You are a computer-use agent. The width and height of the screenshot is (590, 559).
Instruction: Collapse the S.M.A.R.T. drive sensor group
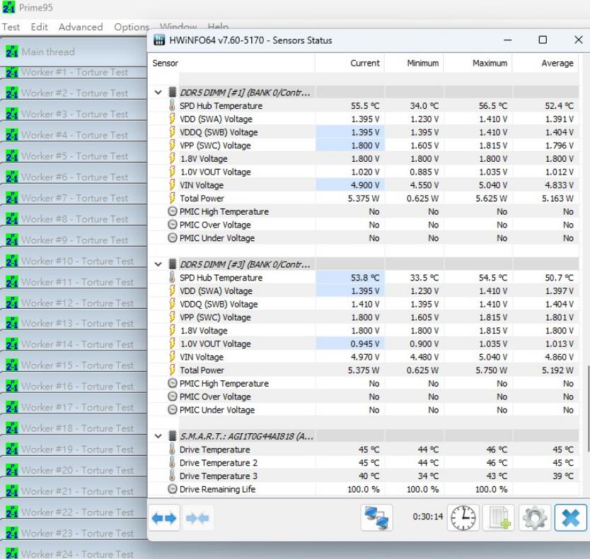tap(158, 436)
